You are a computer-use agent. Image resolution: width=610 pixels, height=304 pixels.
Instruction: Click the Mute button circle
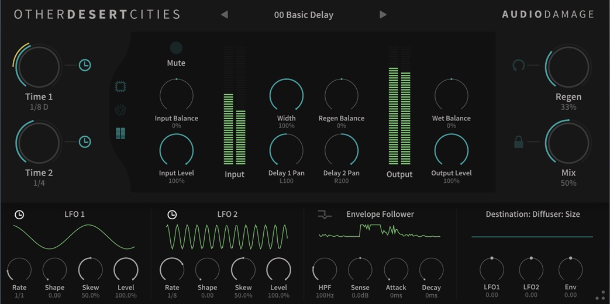click(176, 48)
